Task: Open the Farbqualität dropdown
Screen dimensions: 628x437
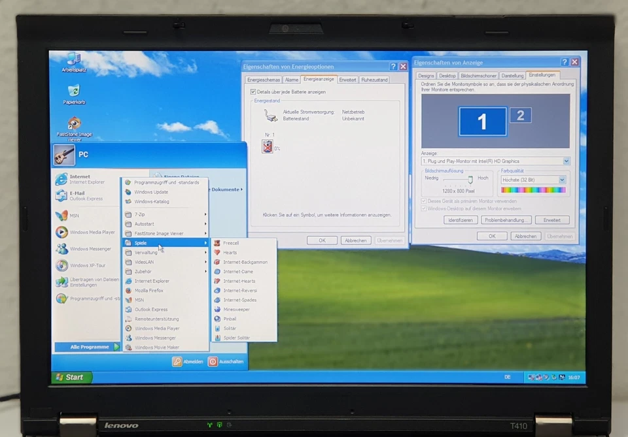Action: click(561, 179)
